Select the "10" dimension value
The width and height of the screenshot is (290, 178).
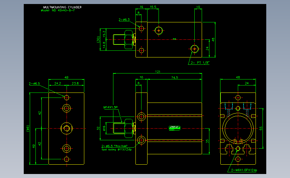pos(198,7)
